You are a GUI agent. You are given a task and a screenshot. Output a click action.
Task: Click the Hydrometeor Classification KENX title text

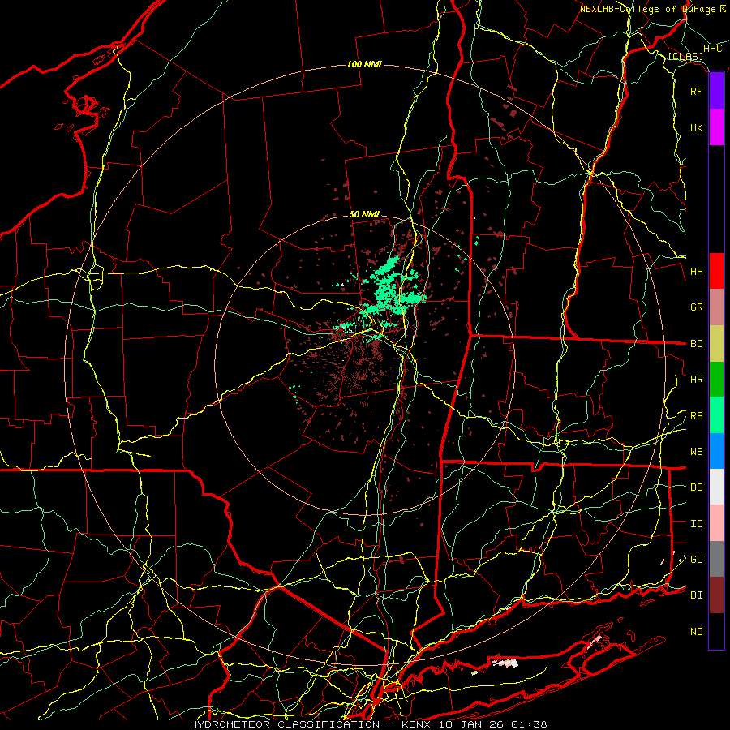(368, 724)
